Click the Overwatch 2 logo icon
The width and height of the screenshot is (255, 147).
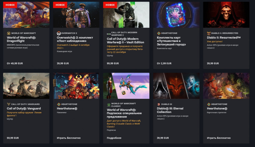[59, 33]
